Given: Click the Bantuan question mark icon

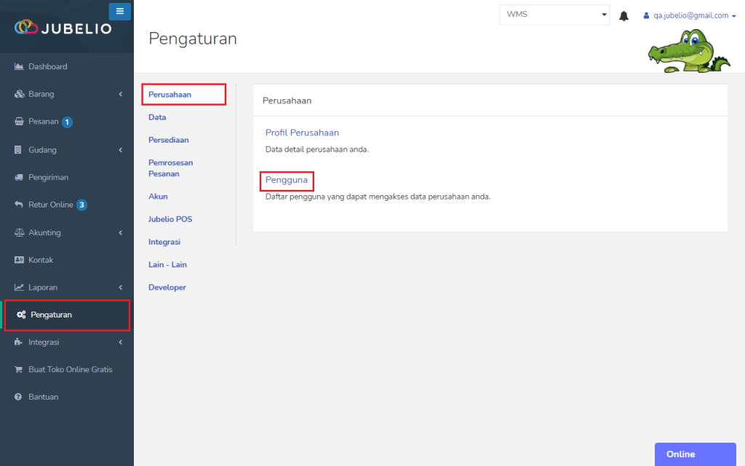Looking at the screenshot, I should [x=18, y=397].
